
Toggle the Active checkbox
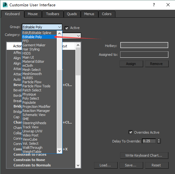point(67,28)
